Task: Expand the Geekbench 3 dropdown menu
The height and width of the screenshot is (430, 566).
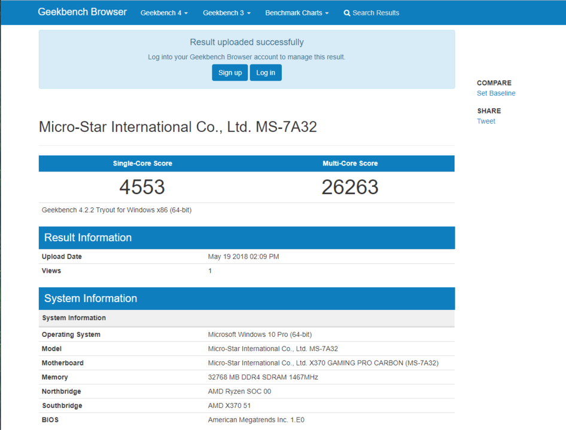Action: [227, 13]
